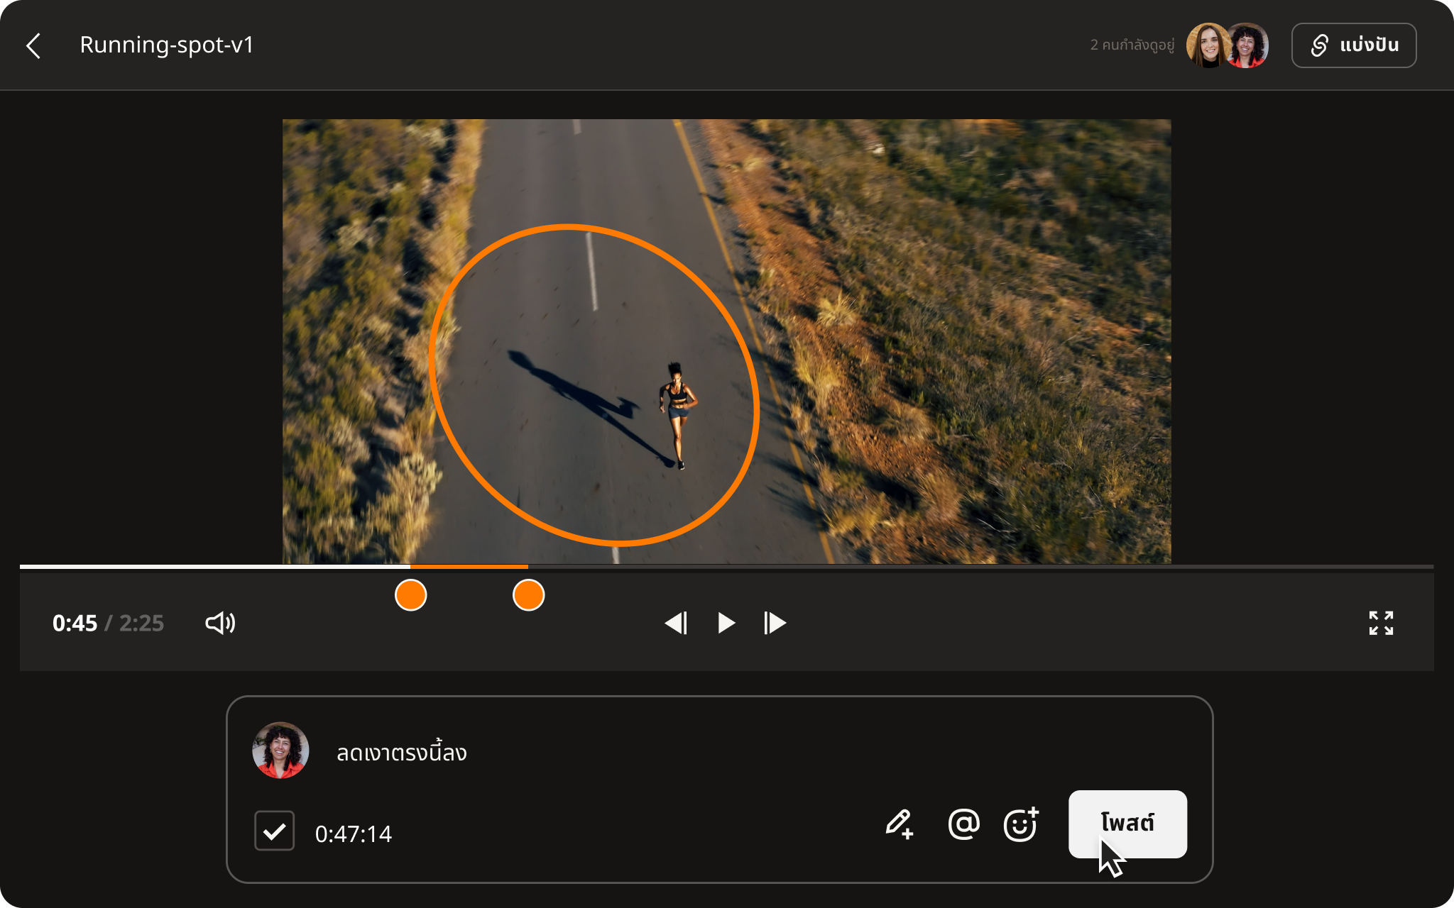
Task: Uncheck the timestamp checkbox
Action: [274, 831]
